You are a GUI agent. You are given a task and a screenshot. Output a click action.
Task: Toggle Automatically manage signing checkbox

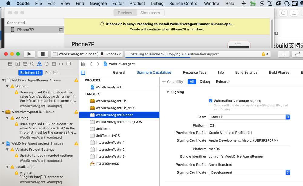pos(211,101)
